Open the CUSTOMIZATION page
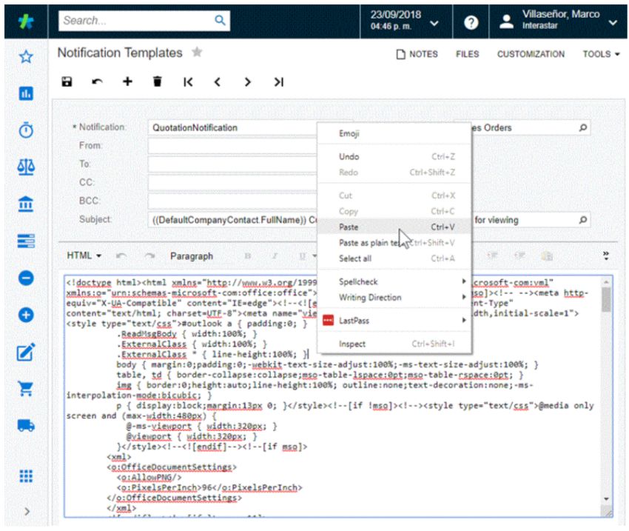629x531 pixels. (531, 54)
